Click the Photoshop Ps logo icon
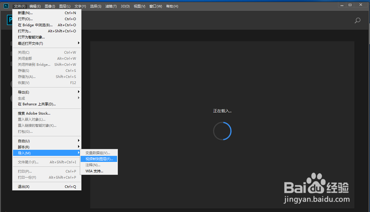The height and width of the screenshot is (212, 370). pos(6,6)
